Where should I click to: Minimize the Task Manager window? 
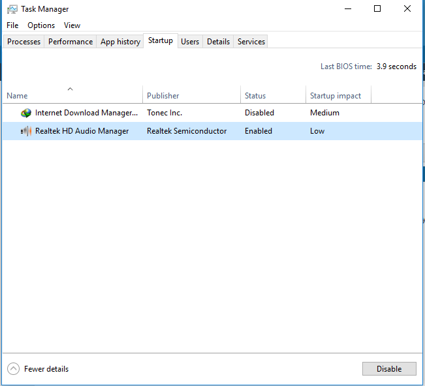coord(348,9)
